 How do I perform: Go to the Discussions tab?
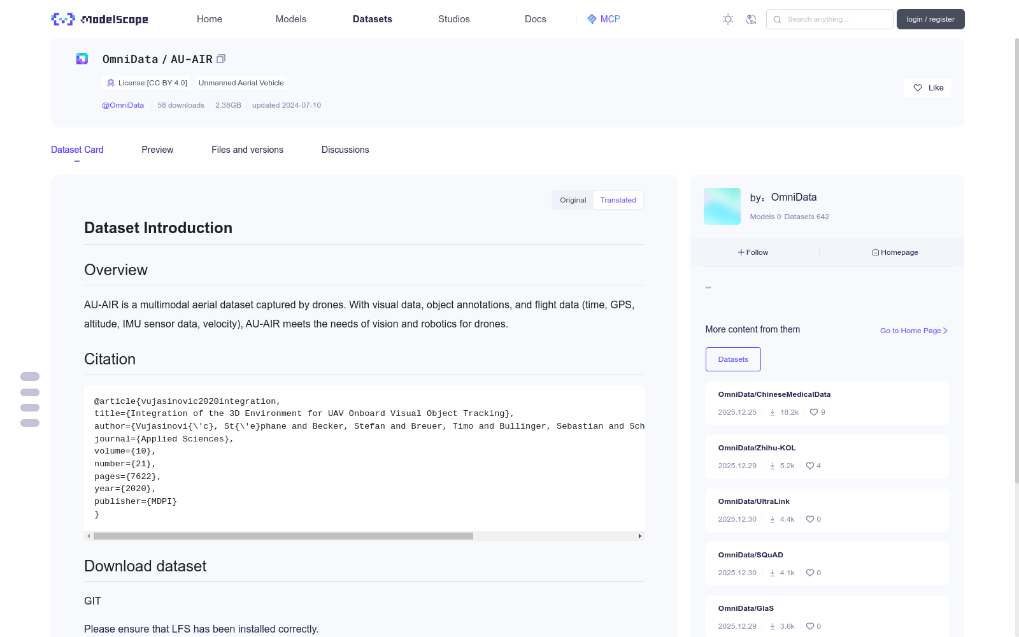tap(345, 150)
